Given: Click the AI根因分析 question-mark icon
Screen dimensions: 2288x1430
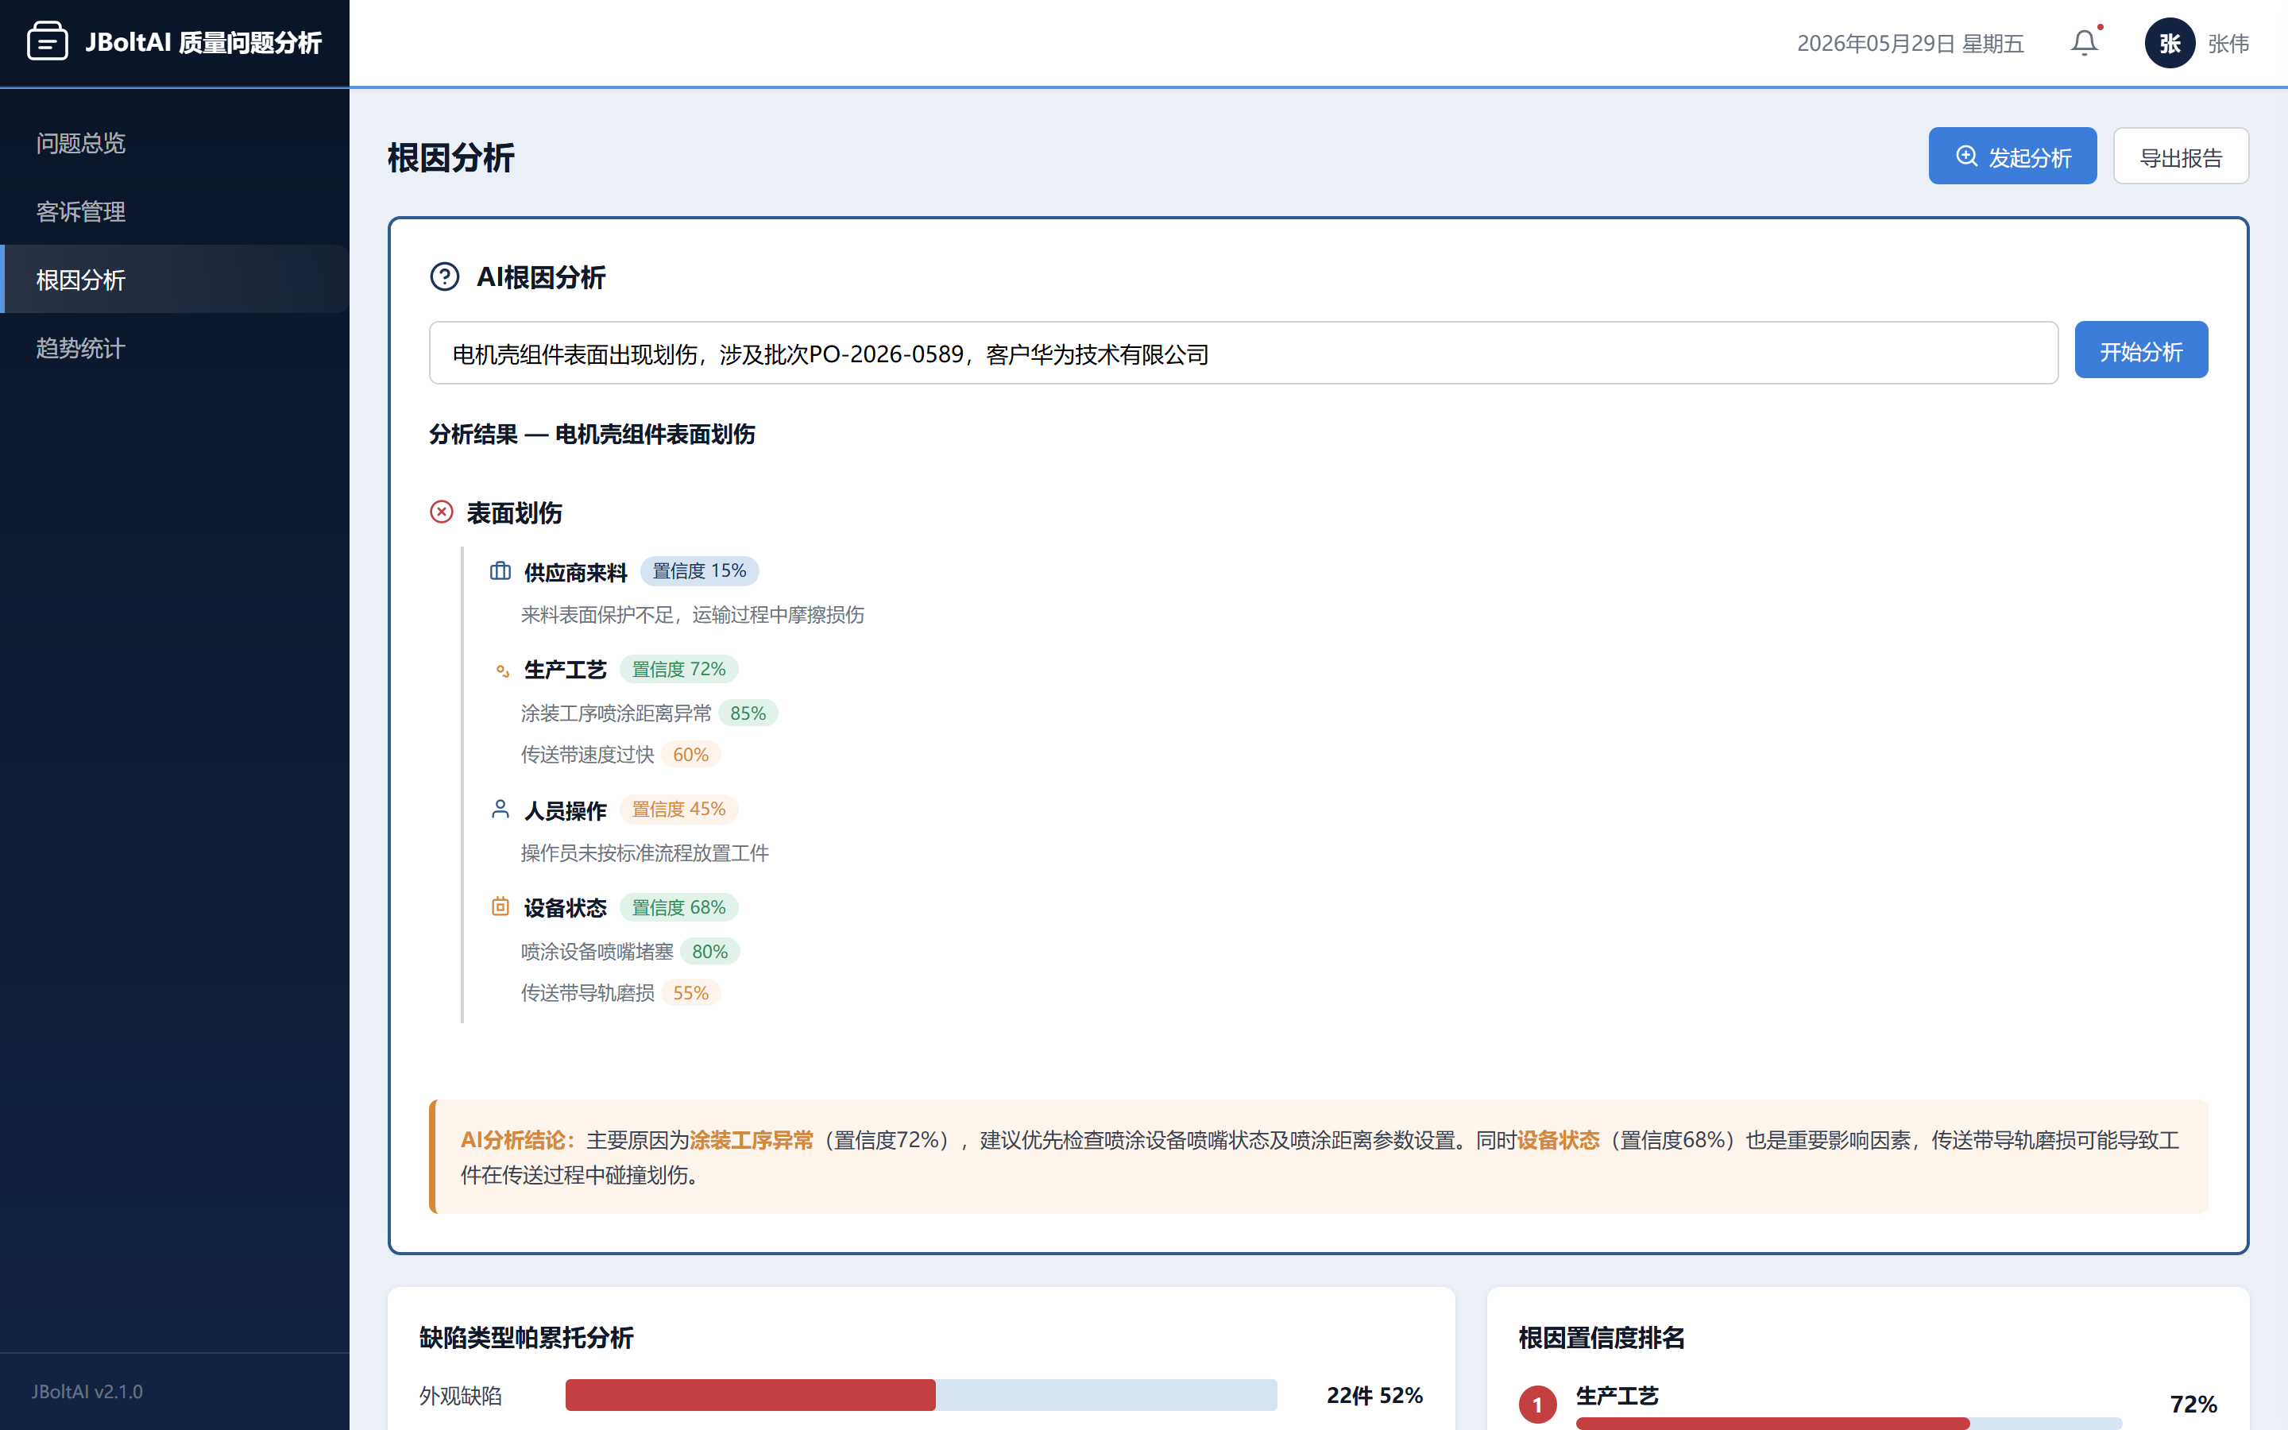Looking at the screenshot, I should (444, 277).
